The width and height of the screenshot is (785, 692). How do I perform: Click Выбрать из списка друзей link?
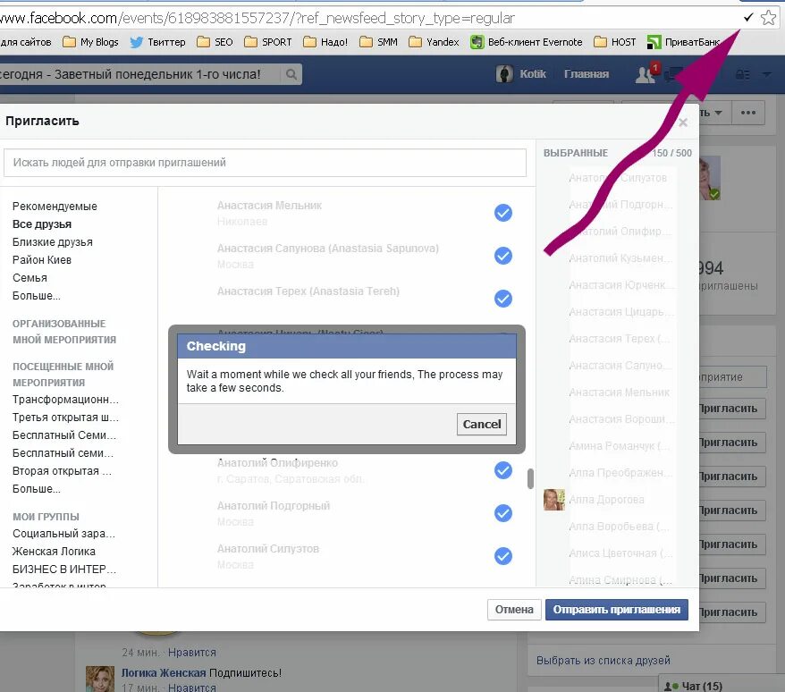[603, 661]
